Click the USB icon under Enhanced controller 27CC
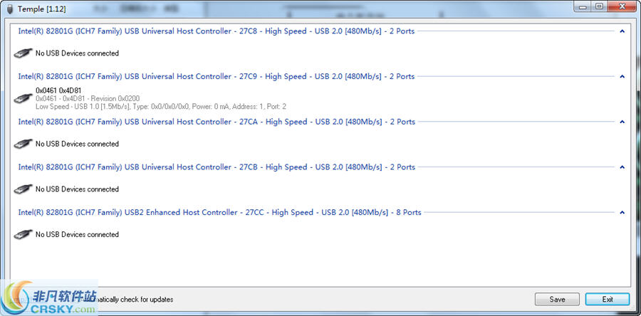The width and height of the screenshot is (641, 316). click(x=24, y=234)
